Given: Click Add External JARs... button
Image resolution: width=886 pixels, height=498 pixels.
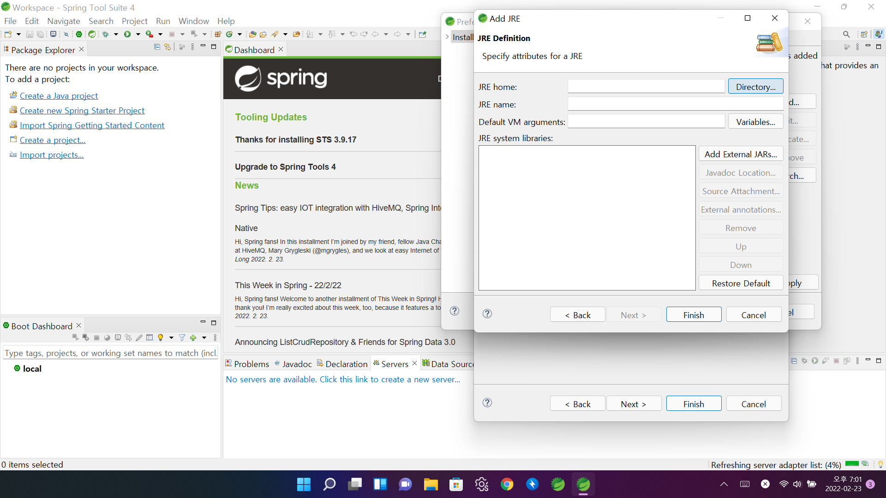Looking at the screenshot, I should tap(741, 154).
